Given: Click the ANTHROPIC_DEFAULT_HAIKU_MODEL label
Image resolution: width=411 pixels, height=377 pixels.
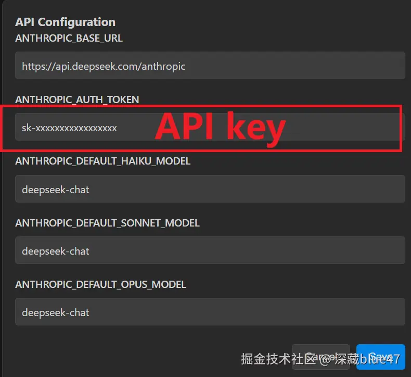Looking at the screenshot, I should 103,161.
